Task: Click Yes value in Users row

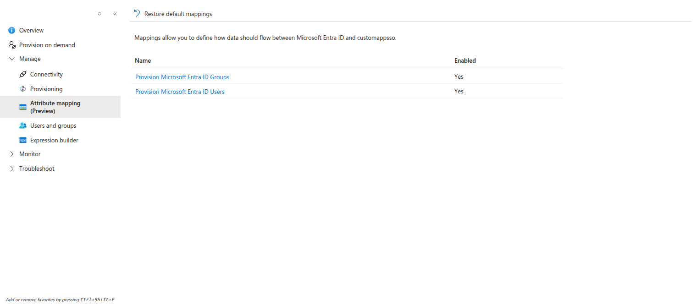Action: point(459,91)
